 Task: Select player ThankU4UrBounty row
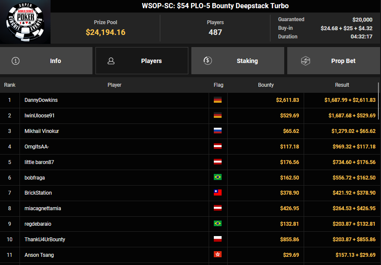(x=45, y=240)
